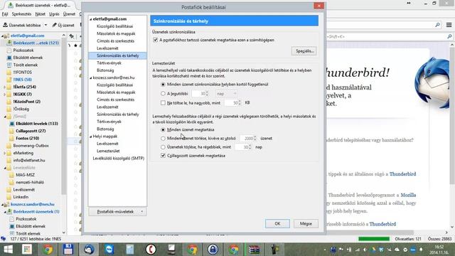Viewport: 455px width, 256px height.
Task: Open the Ugrás menu
Action: pyautogui.click(x=54, y=14)
